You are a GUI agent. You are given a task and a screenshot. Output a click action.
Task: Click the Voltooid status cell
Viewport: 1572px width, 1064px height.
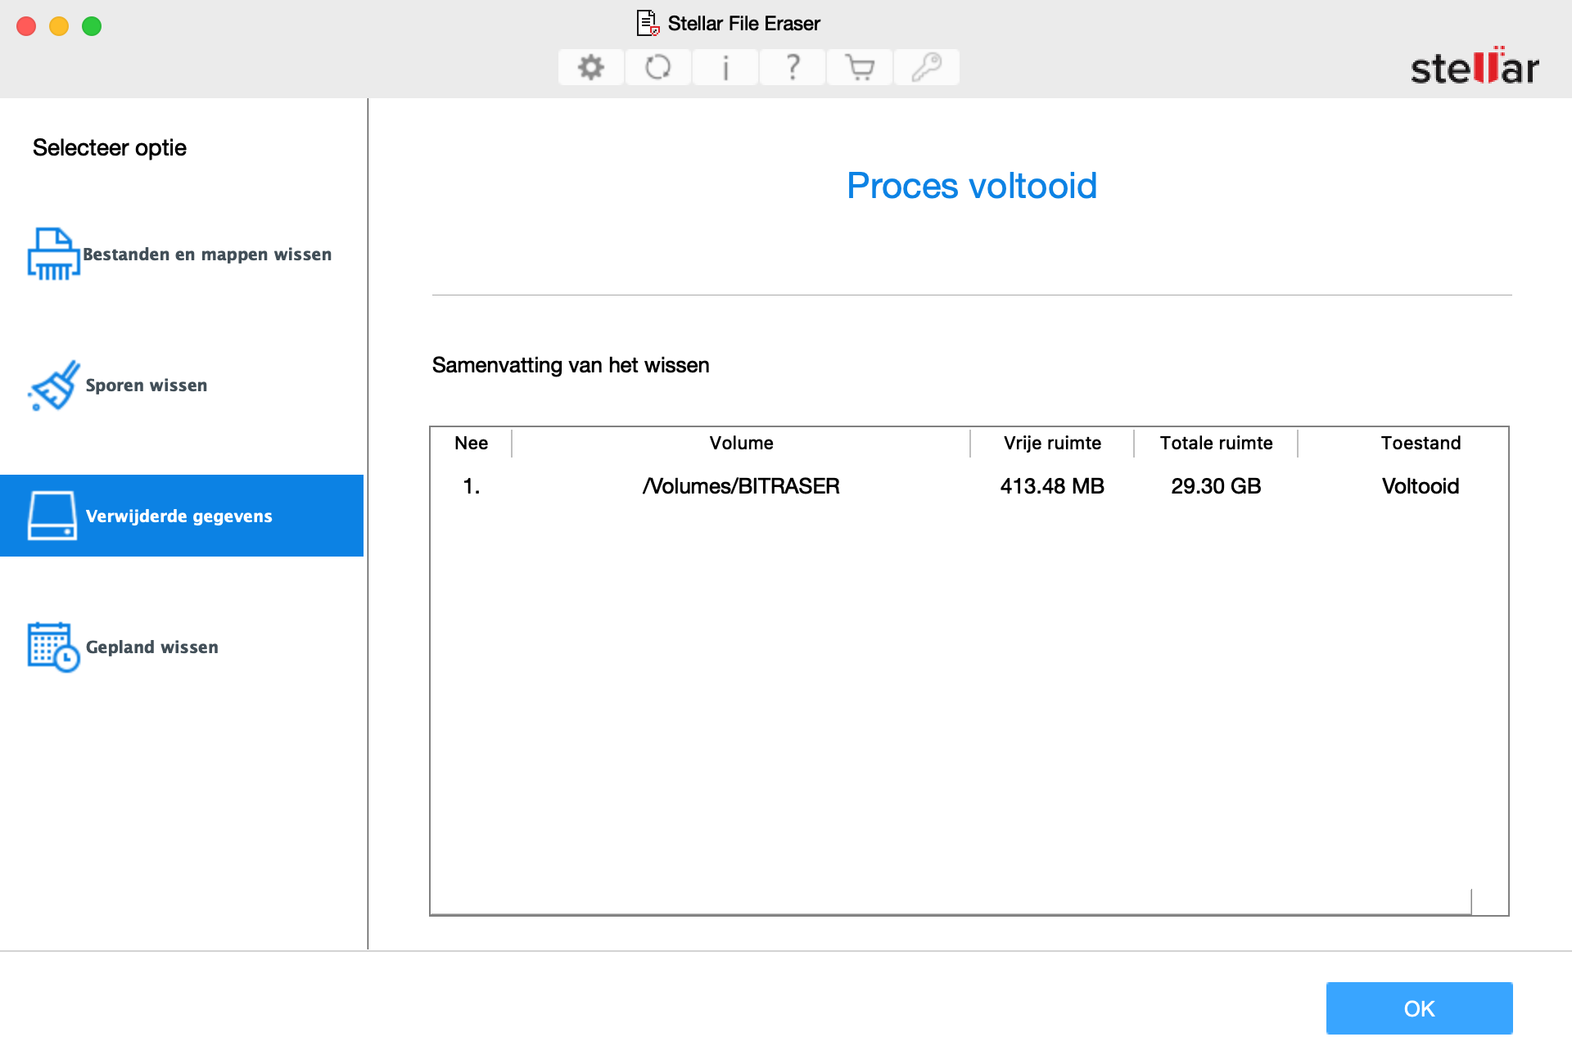pyautogui.click(x=1421, y=486)
